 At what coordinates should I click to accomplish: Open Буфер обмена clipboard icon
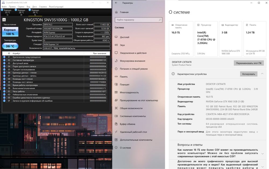pos(116,124)
